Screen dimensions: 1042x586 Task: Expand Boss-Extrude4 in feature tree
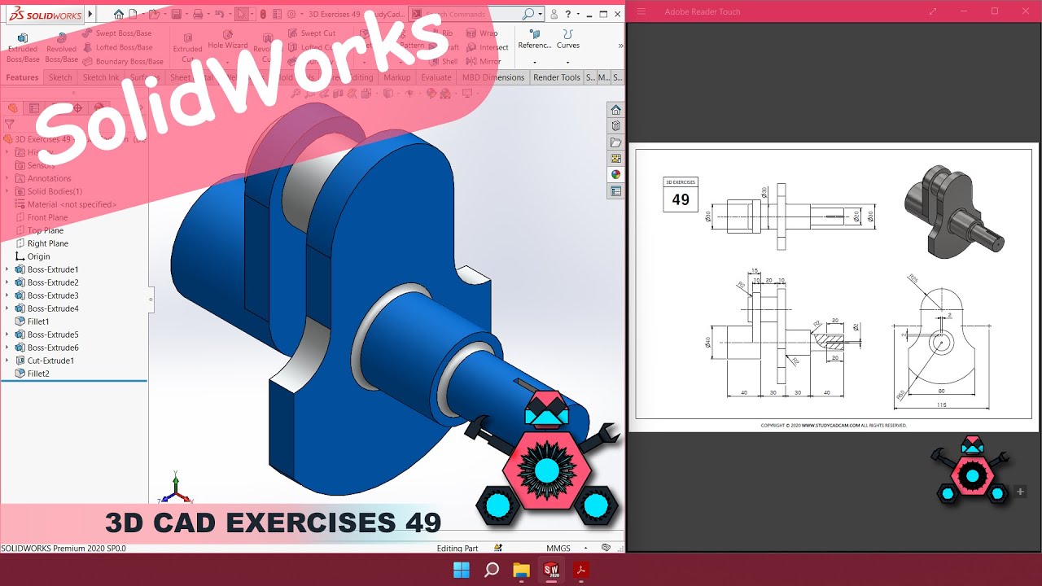(7, 308)
